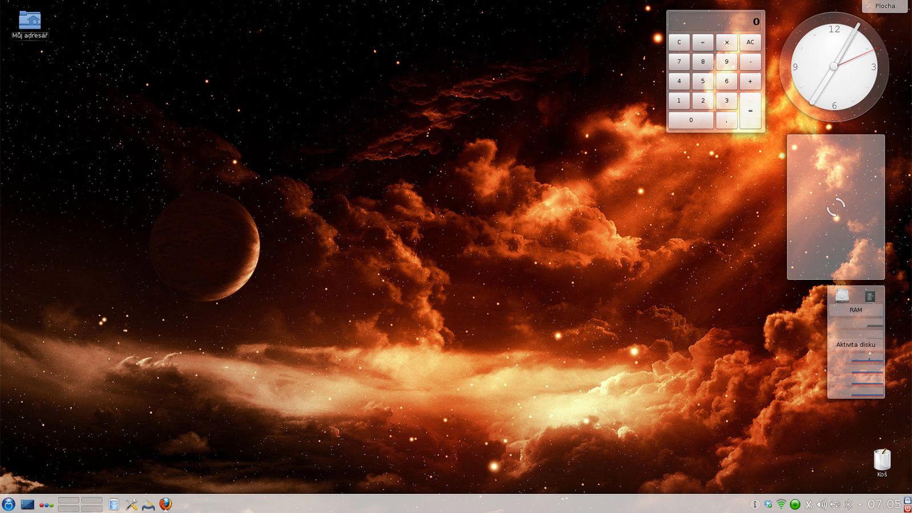Viewport: 912px width, 513px height.
Task: Click the calculator 2 key
Action: [x=703, y=100]
